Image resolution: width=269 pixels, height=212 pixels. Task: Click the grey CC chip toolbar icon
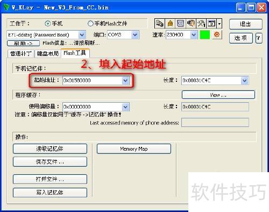pyautogui.click(x=180, y=24)
